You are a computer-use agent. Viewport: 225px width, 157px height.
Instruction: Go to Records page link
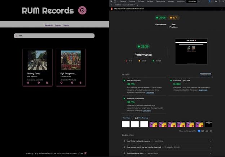click(x=49, y=25)
